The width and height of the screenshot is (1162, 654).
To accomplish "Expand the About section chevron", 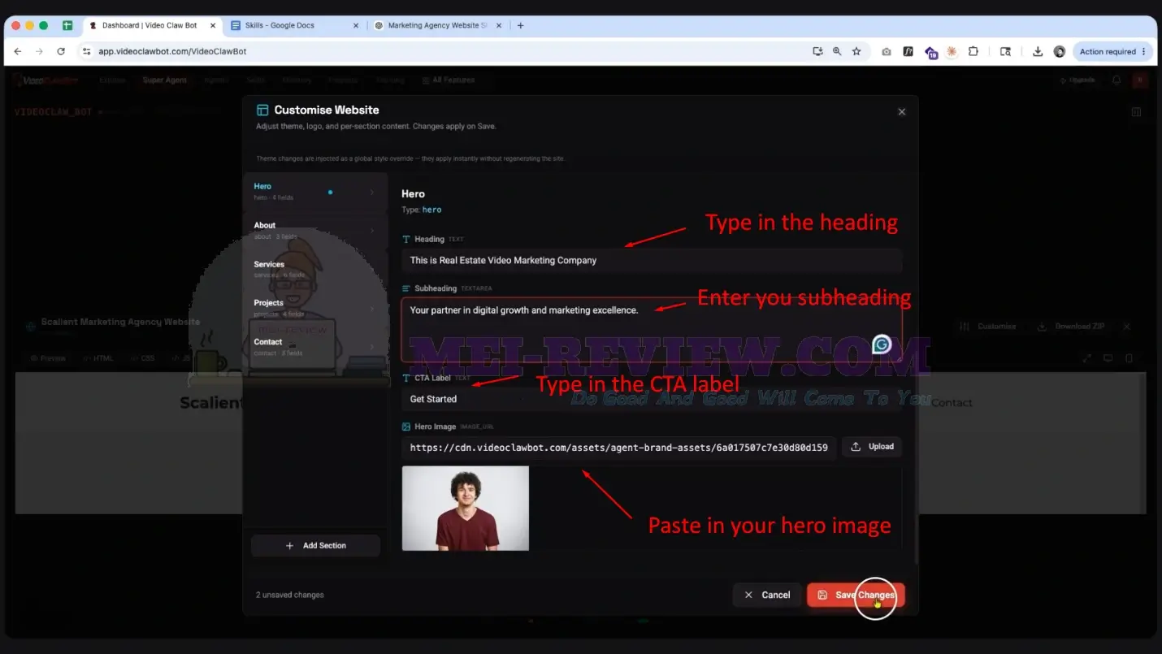I will pos(372,231).
